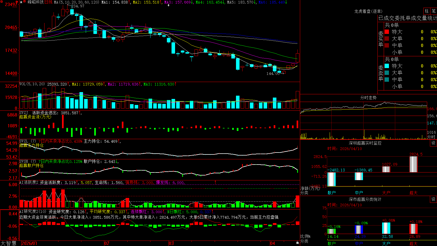Click the MA1: 154.838 value
Screen dimensions: 437x246
tap(115, 2)
